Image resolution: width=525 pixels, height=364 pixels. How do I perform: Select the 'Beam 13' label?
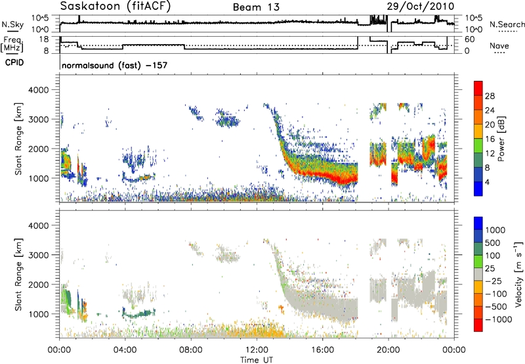coord(256,7)
